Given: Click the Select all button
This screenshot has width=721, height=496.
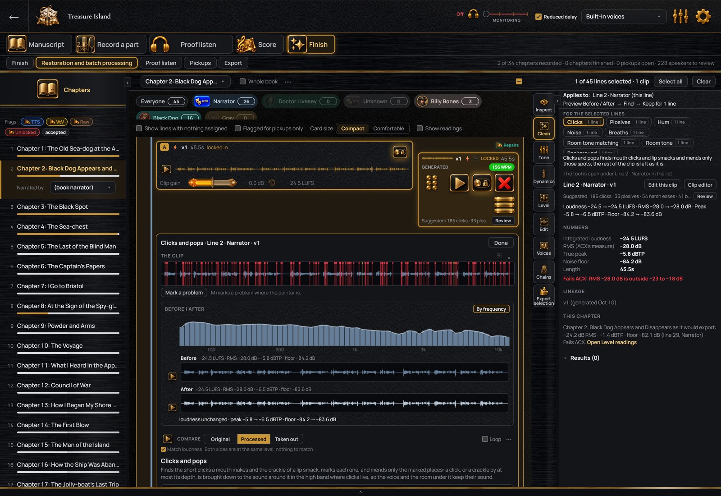Looking at the screenshot, I should 670,82.
